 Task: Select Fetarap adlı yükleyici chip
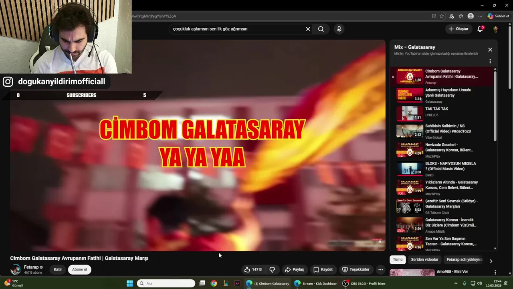pyautogui.click(x=465, y=260)
